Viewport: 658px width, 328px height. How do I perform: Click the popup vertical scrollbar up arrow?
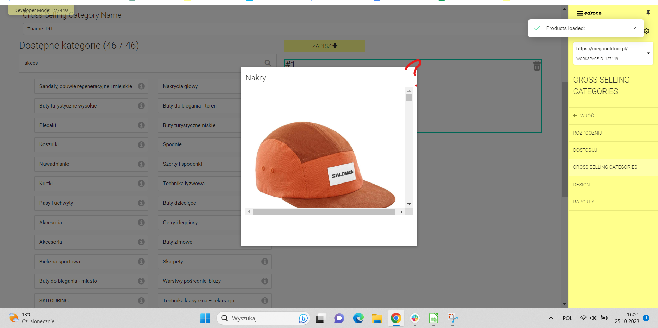409,91
